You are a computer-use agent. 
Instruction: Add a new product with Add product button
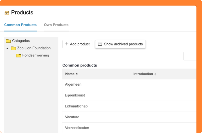[77, 44]
